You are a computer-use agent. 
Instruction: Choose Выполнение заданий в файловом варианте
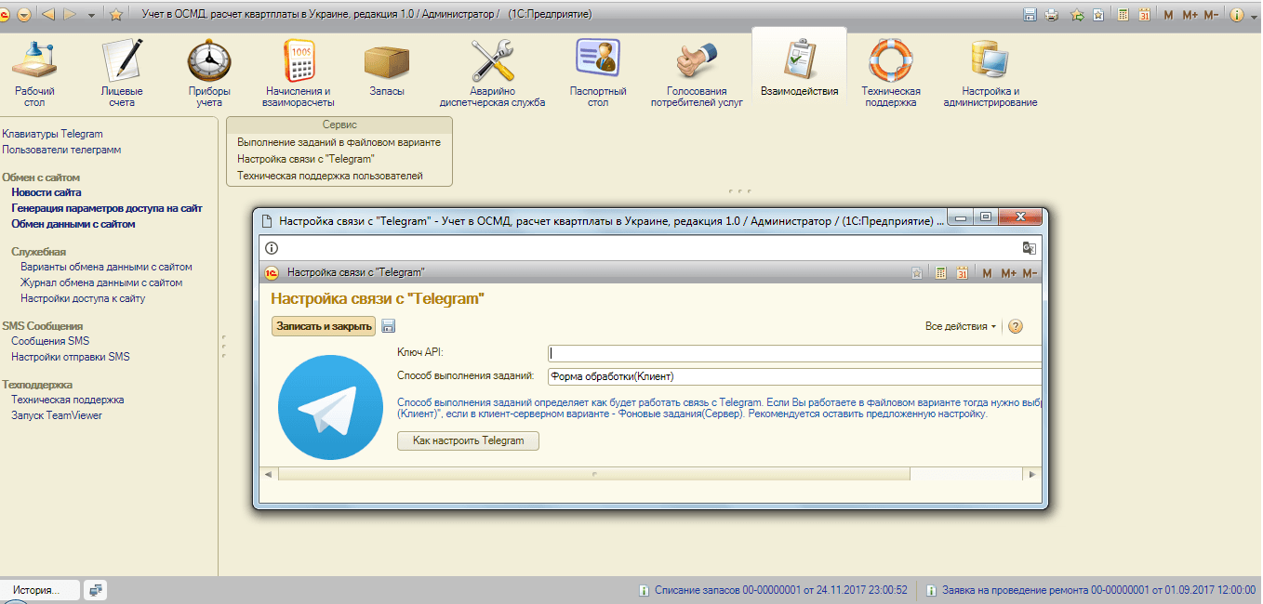339,142
